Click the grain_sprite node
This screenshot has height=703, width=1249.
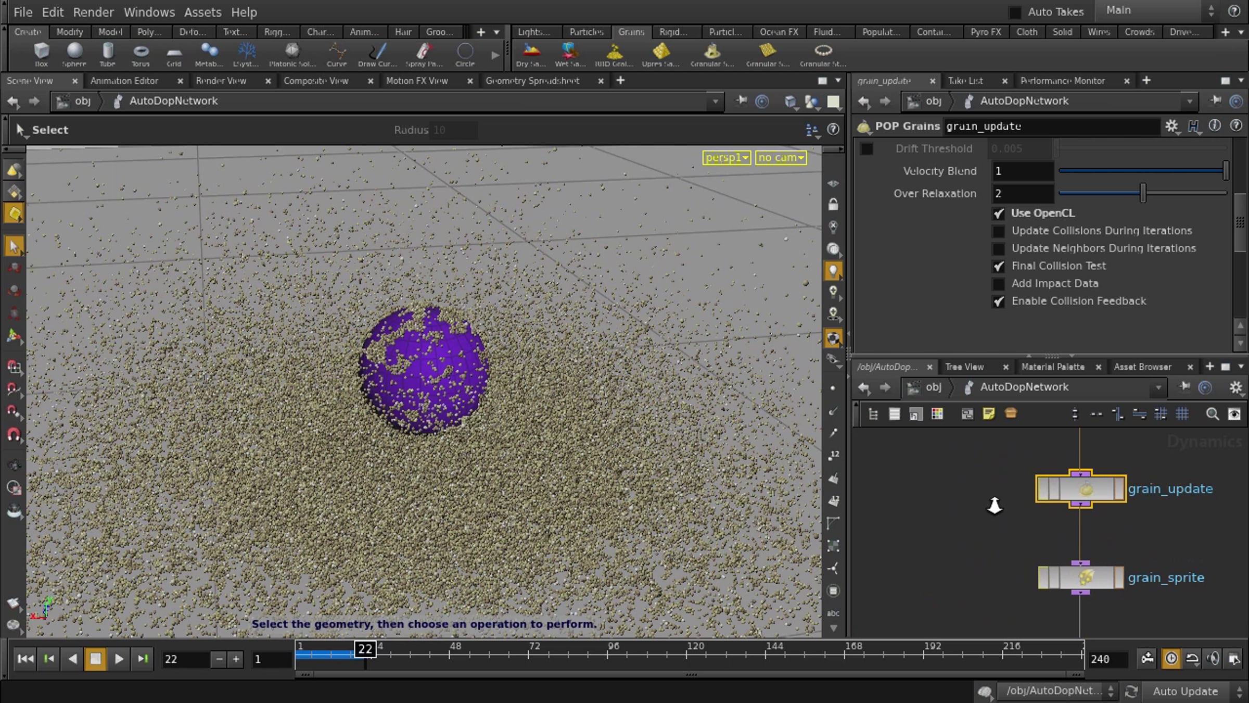[1081, 578]
